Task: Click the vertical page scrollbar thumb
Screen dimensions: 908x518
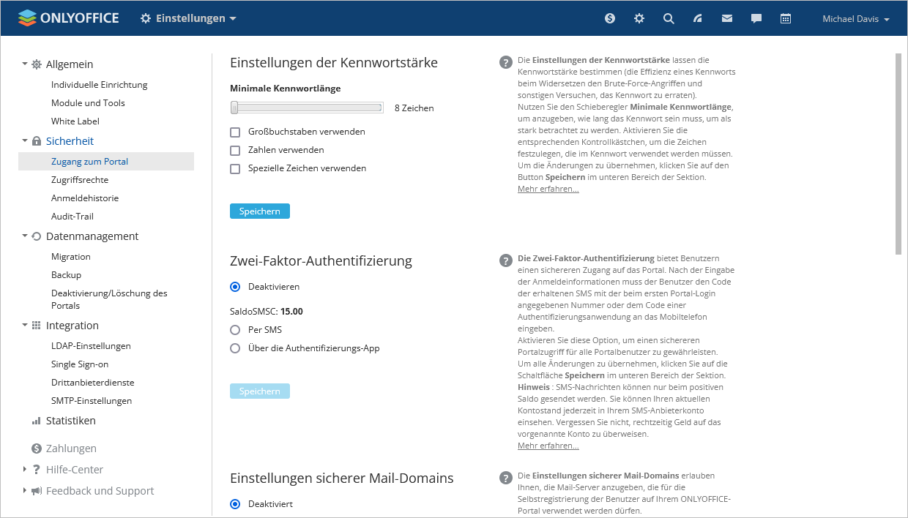Action: point(898,154)
